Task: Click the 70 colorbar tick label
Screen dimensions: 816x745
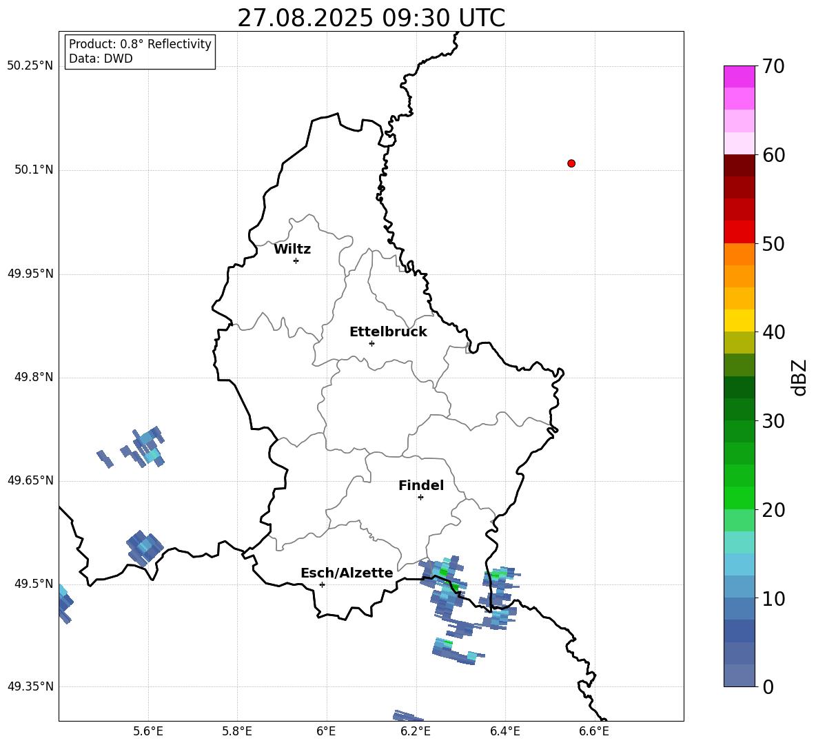Action: [773, 67]
